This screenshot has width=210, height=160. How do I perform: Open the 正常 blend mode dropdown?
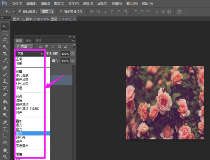click(30, 54)
